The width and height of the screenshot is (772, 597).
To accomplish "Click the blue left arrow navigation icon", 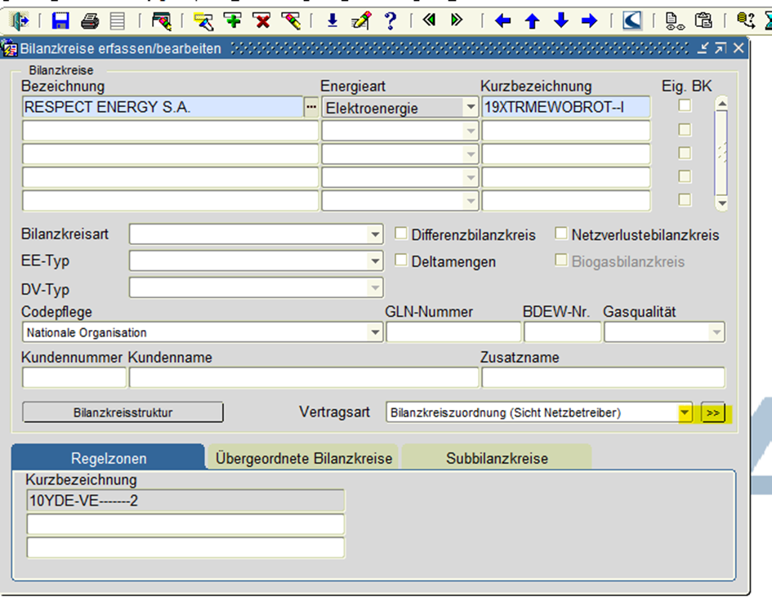I will point(503,21).
